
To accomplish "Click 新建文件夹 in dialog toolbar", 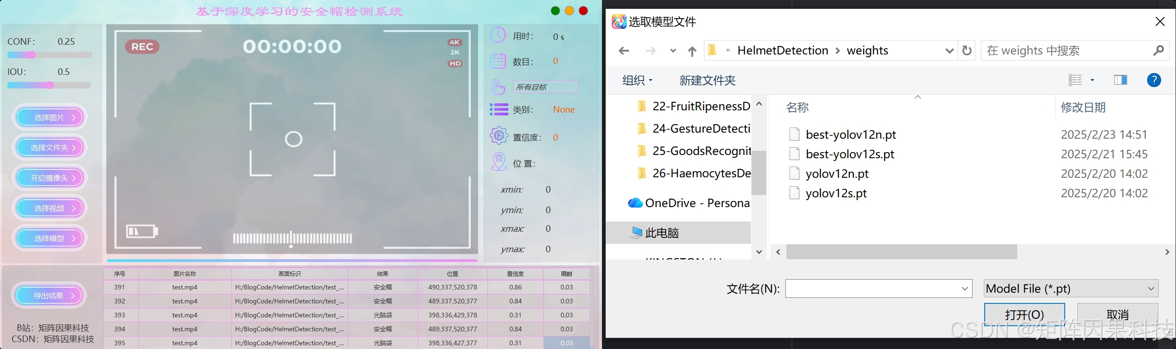I will pyautogui.click(x=707, y=81).
